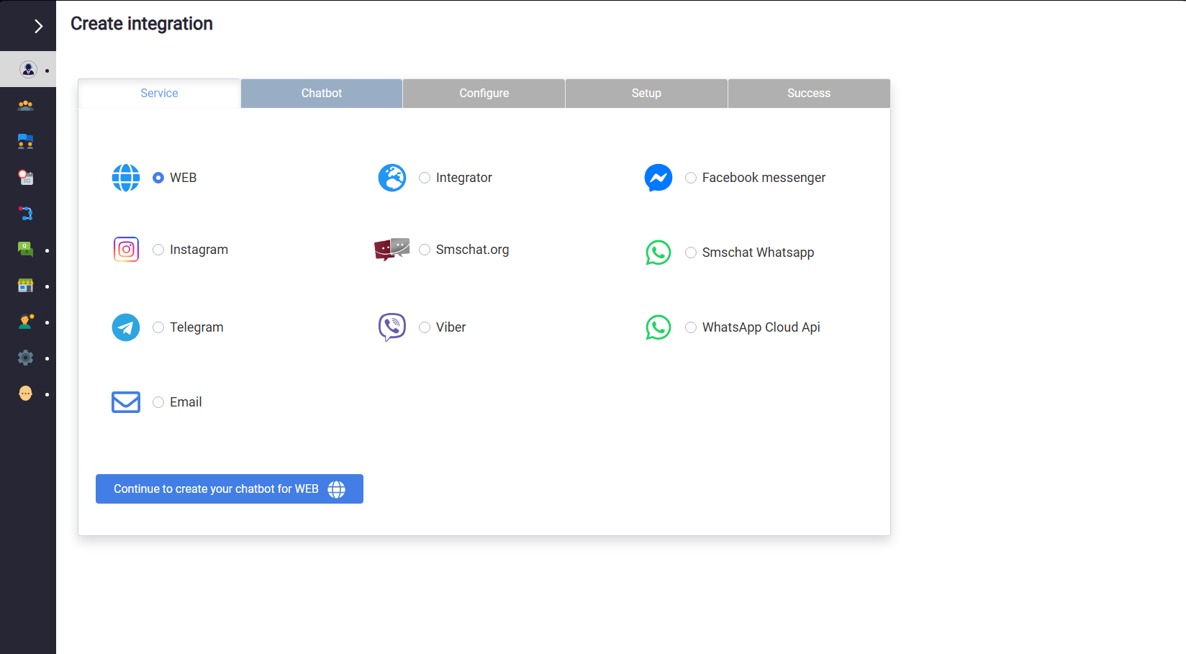Select the Smschat.org radio button
Screen dimensions: 1186x654
click(x=425, y=250)
